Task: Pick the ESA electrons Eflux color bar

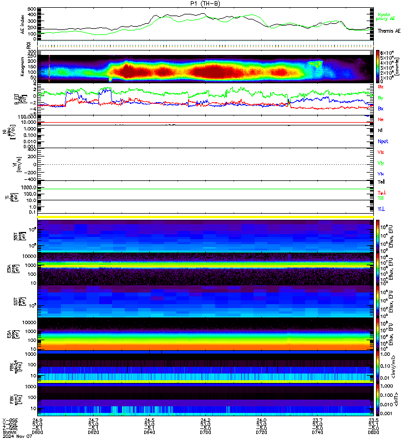Action: point(378,335)
